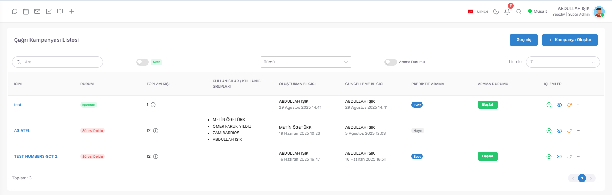The width and height of the screenshot is (612, 195).
Task: Expand the Tümü filter dropdown
Action: coord(306,62)
